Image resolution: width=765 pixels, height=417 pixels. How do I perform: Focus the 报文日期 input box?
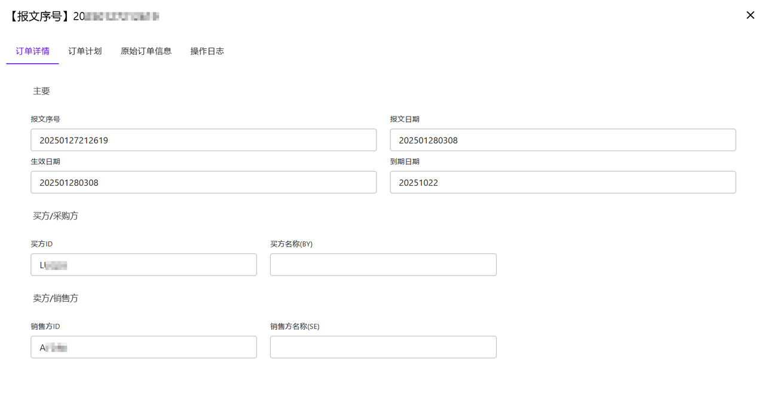click(x=562, y=140)
